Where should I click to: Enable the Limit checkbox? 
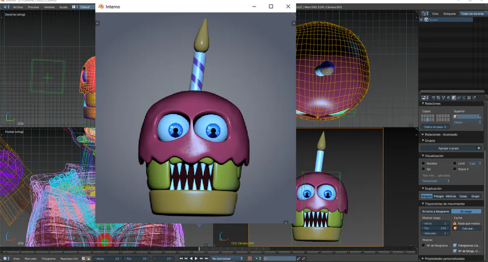pyautogui.click(x=455, y=163)
